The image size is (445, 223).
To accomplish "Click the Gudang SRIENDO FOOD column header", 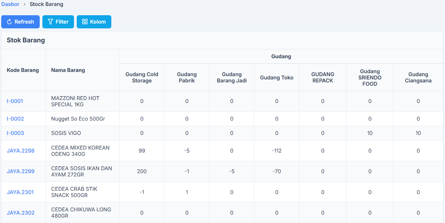I will [370, 77].
